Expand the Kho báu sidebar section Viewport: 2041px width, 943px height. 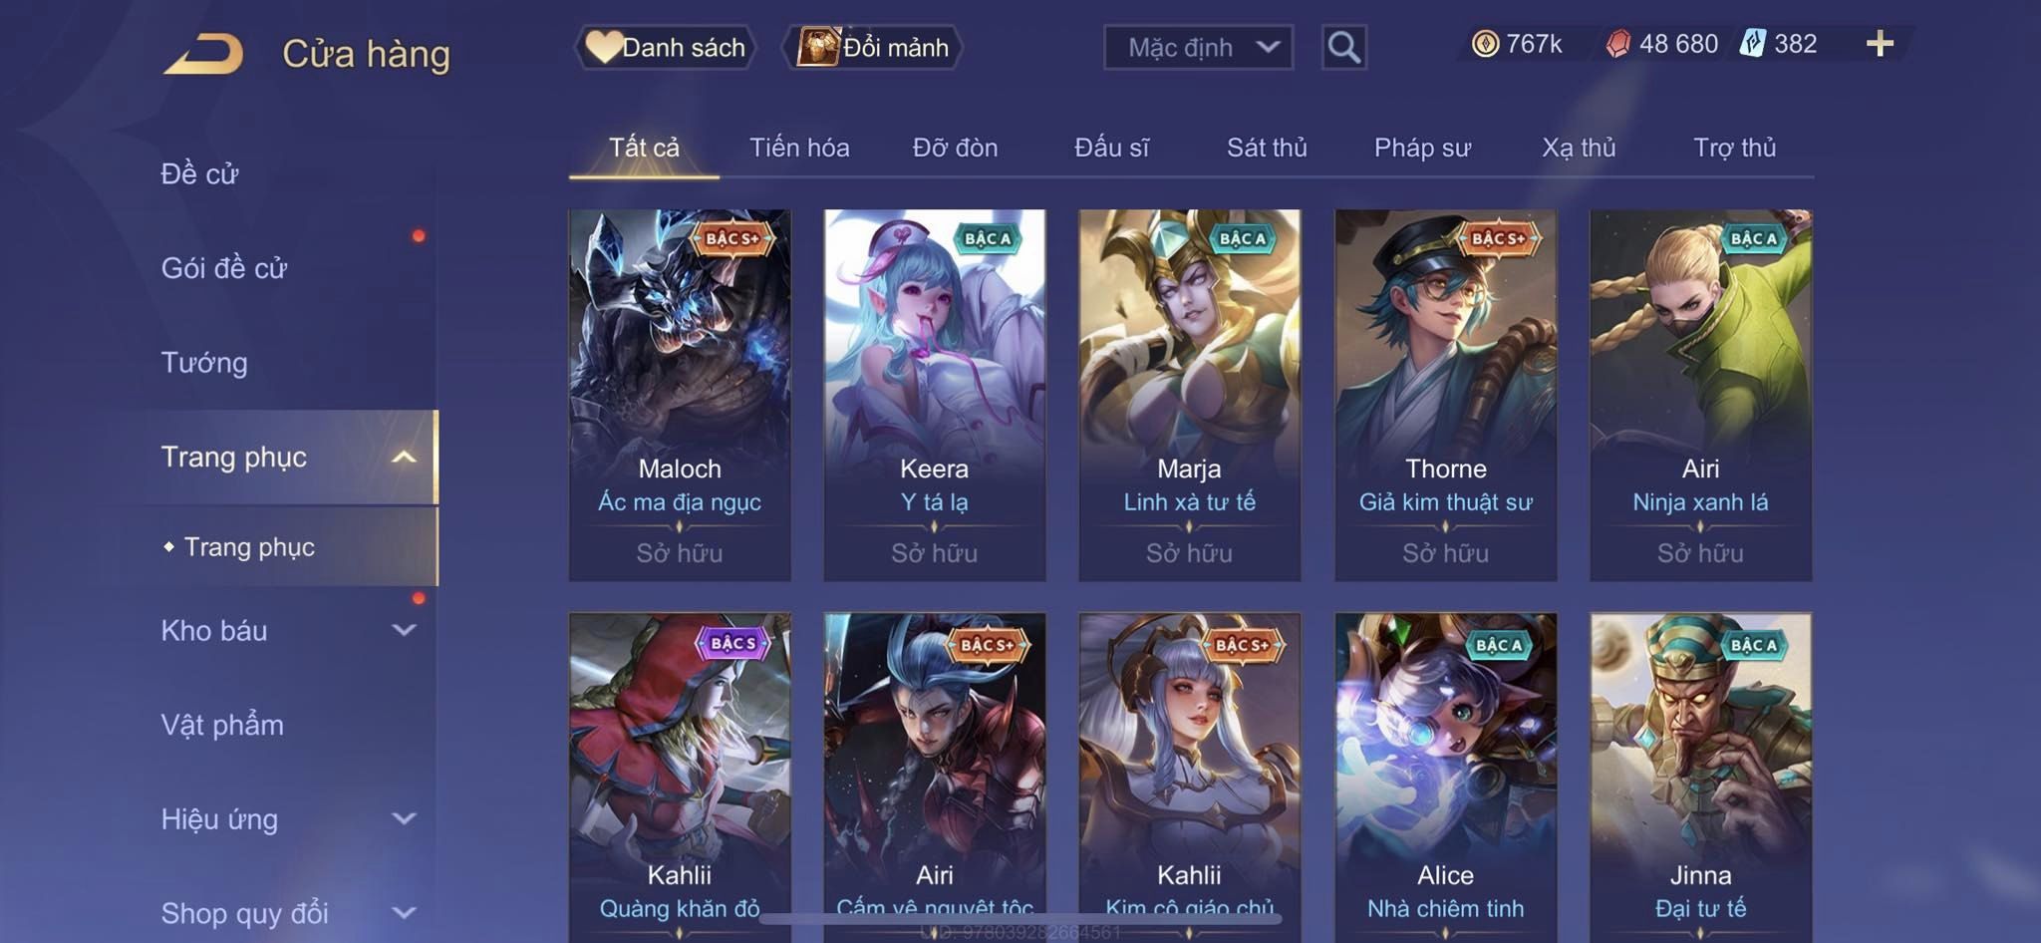click(x=404, y=630)
